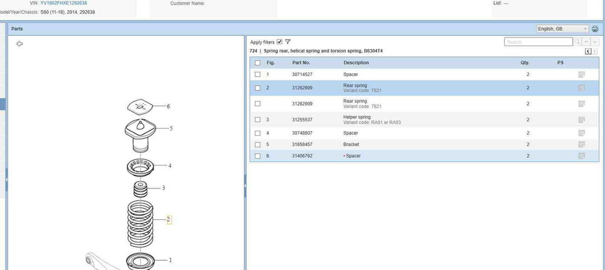Image resolution: width=605 pixels, height=270 pixels.
Task: Open note icon for Bracket 31658457
Action: pyautogui.click(x=581, y=145)
